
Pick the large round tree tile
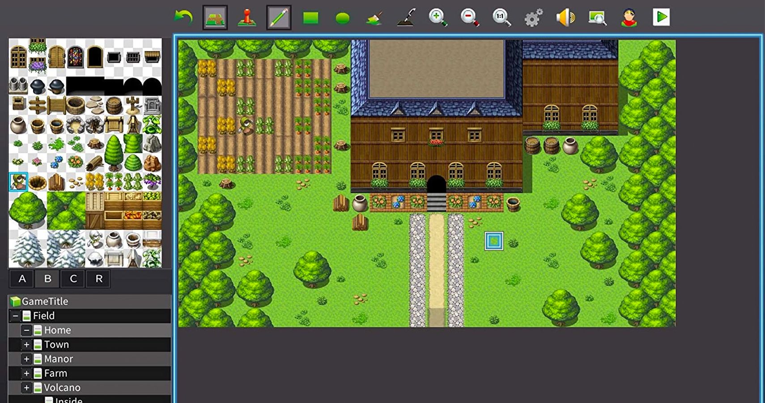[x=28, y=210]
